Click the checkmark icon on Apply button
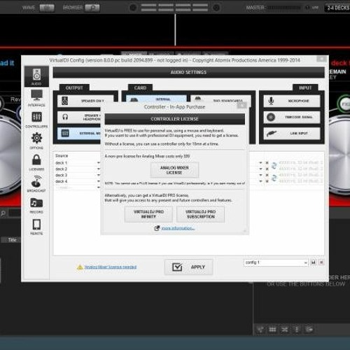The image size is (350, 350). click(x=177, y=267)
